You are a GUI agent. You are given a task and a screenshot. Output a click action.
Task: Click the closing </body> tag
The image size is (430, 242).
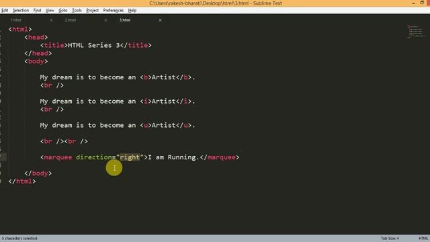coord(38,173)
